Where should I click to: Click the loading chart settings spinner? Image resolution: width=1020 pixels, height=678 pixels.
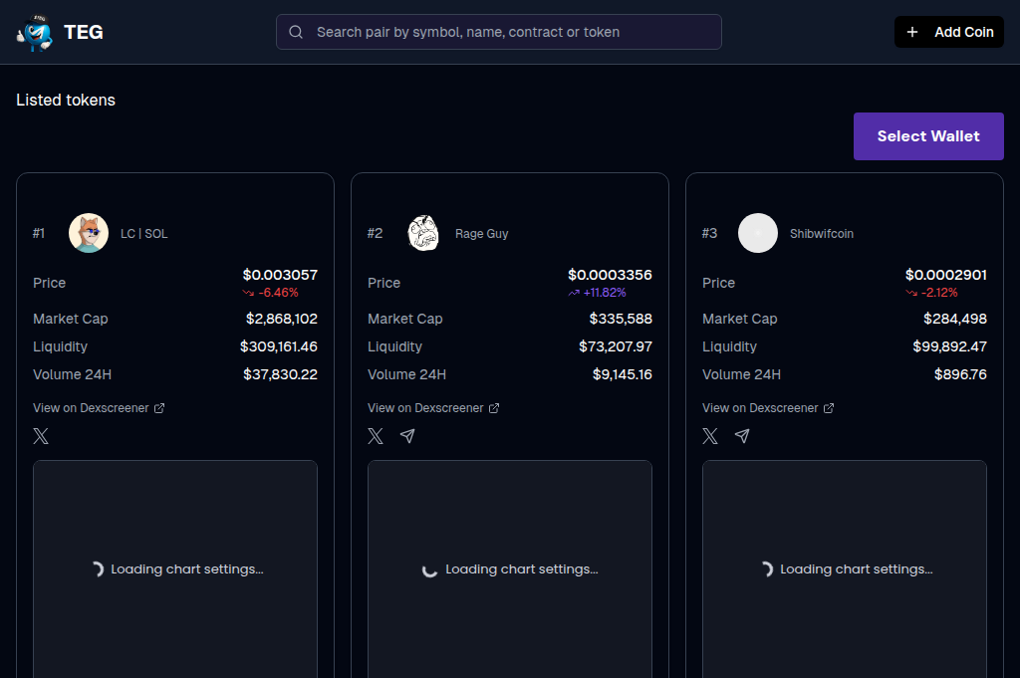[98, 568]
